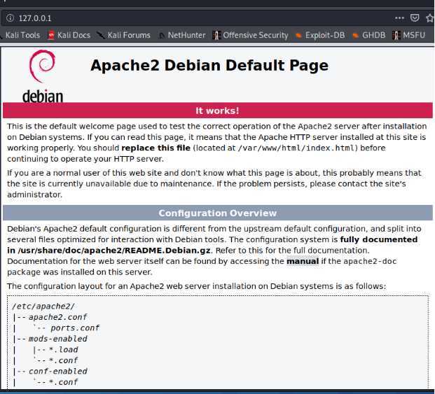Click the /var/www/html/index.html path text
This screenshot has height=394, width=435.
(296, 148)
